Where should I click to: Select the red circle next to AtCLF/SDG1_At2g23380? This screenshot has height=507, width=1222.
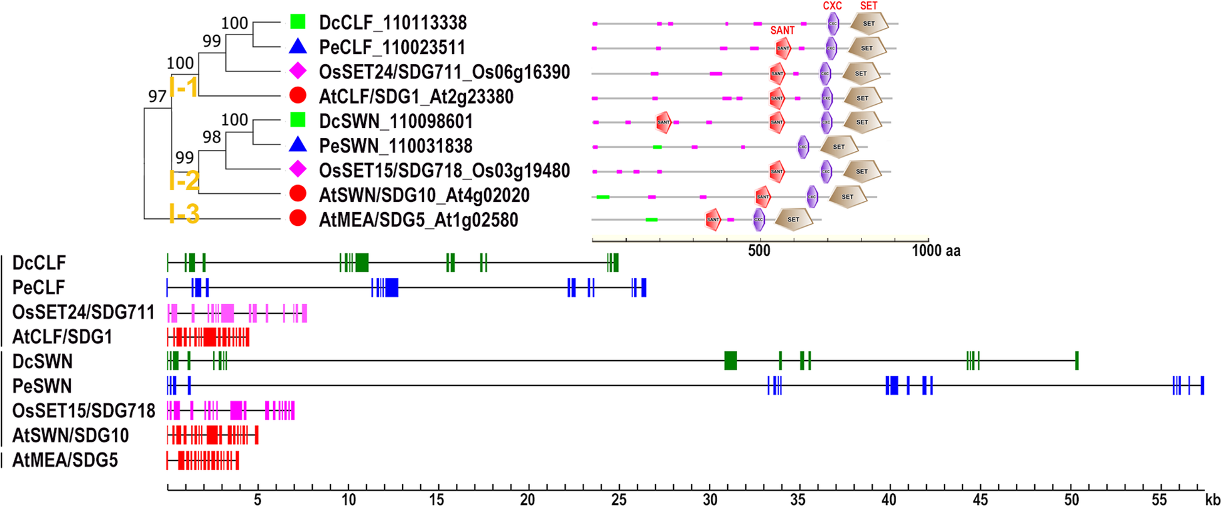pyautogui.click(x=298, y=95)
